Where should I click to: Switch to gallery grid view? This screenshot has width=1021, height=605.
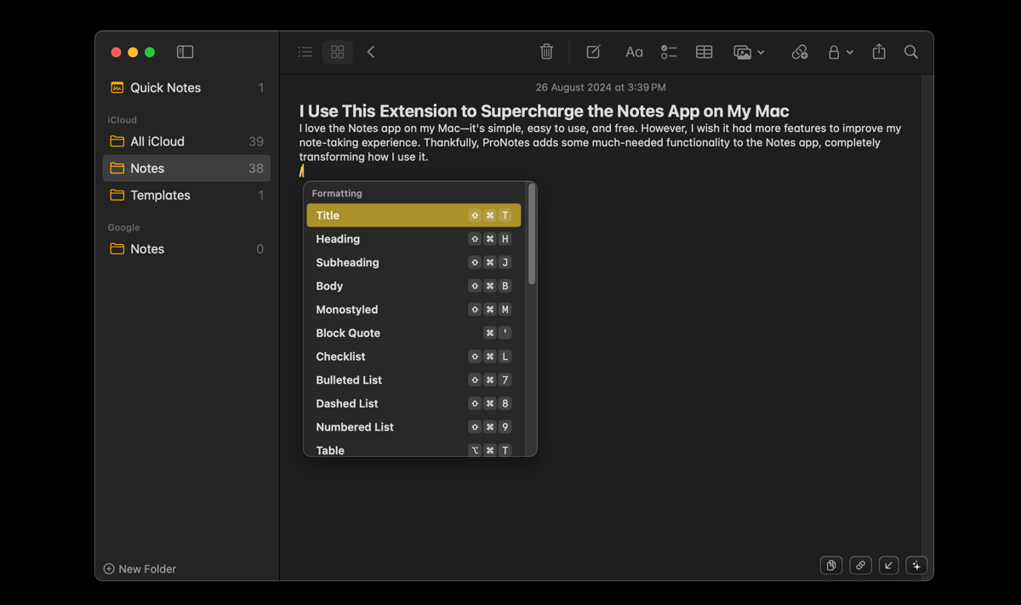pos(337,52)
